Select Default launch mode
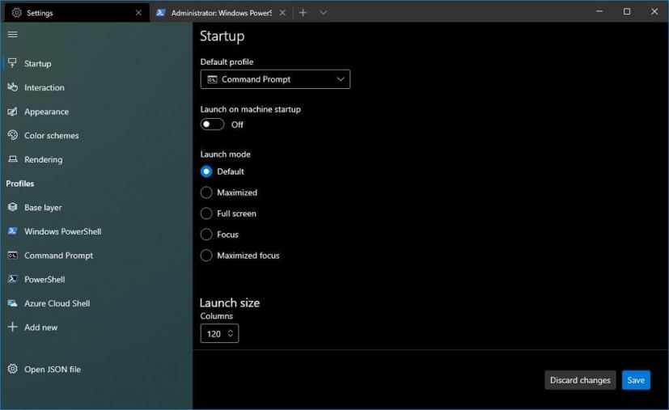Screen dimensions: 669x410 (206, 171)
